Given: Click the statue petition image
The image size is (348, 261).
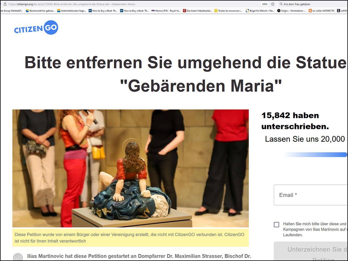Looking at the screenshot, I should click(130, 168).
